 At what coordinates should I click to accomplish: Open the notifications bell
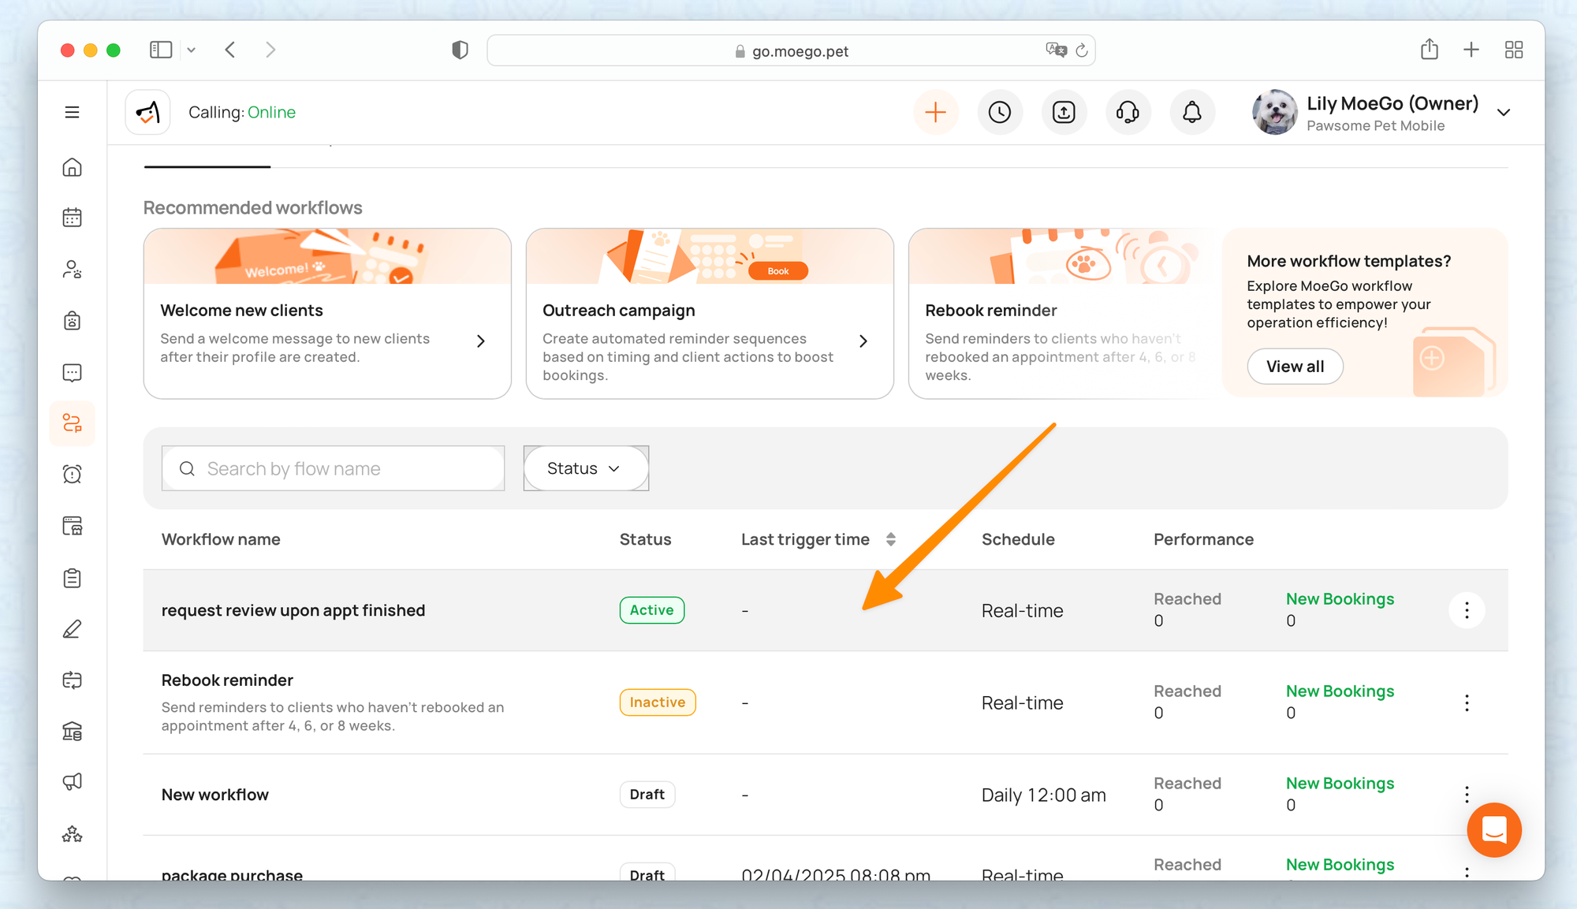pos(1191,113)
